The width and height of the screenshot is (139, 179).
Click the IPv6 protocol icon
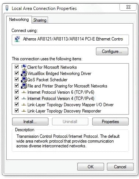(24, 92)
